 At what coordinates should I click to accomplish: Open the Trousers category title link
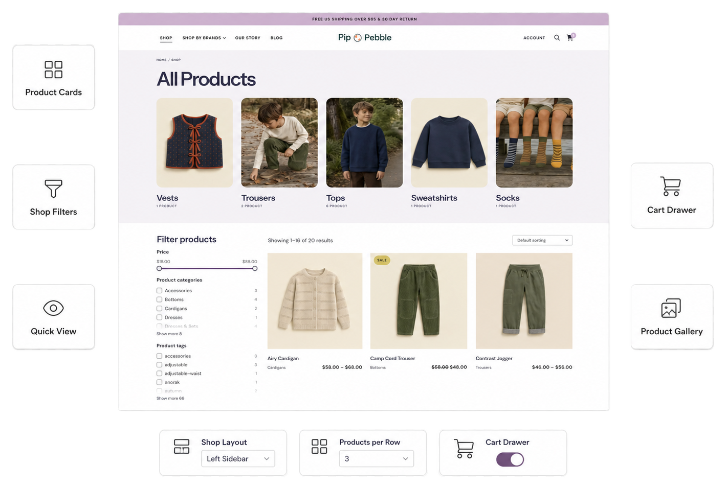click(x=258, y=198)
